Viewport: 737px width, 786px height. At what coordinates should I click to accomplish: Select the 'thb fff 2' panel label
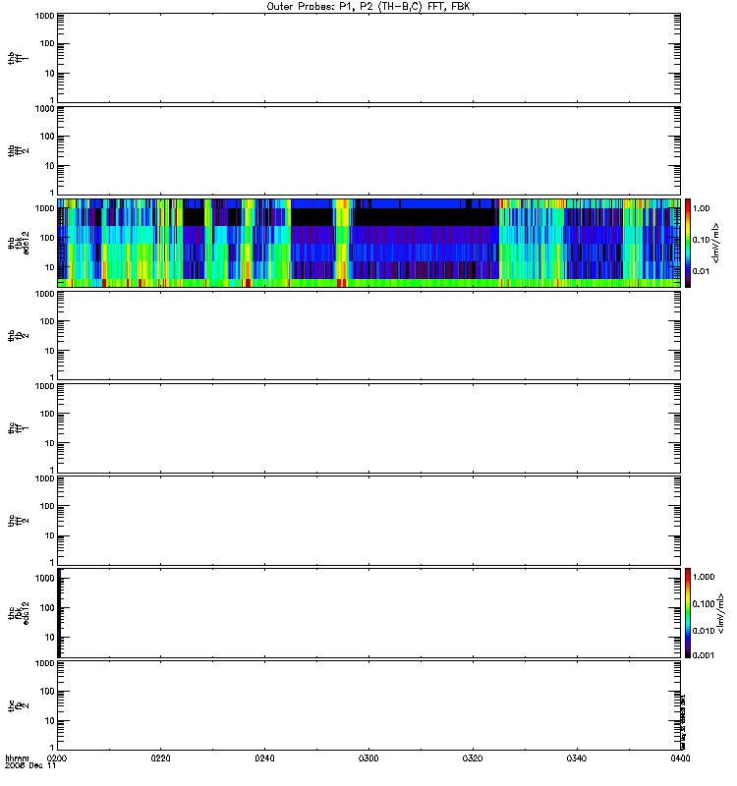click(x=18, y=150)
